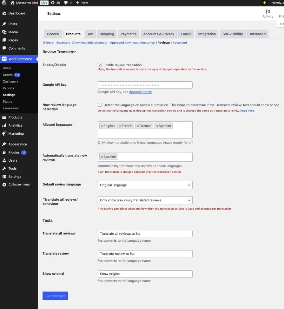Go to Downloadable products subsection
Image resolution: width=284 pixels, height=309 pixels.
pyautogui.click(x=90, y=43)
